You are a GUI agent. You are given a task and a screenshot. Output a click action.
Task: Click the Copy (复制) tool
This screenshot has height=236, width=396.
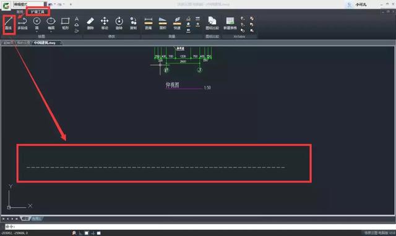click(x=134, y=23)
